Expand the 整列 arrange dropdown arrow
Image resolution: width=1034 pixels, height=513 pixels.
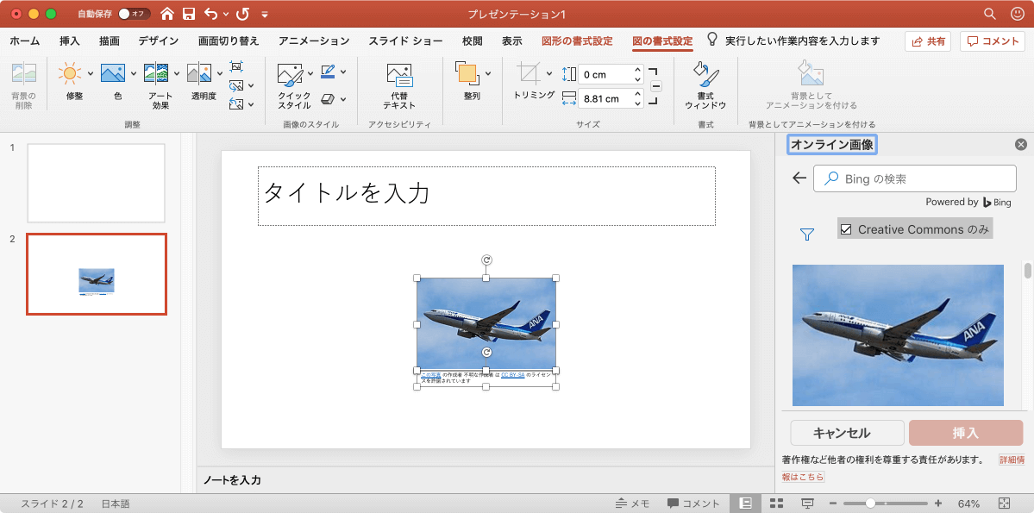(488, 73)
